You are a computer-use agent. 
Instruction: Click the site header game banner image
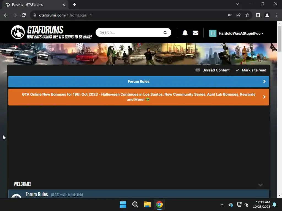(139, 54)
